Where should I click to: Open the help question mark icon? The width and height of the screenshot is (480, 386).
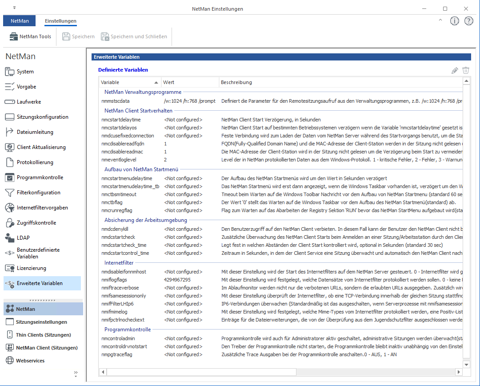(x=468, y=21)
